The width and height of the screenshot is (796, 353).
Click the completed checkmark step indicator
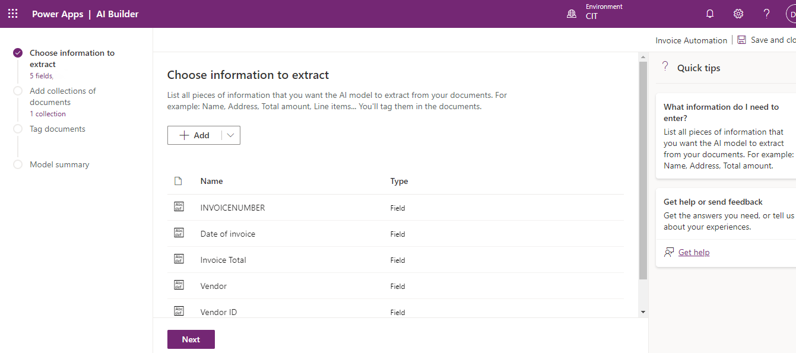pyautogui.click(x=18, y=53)
